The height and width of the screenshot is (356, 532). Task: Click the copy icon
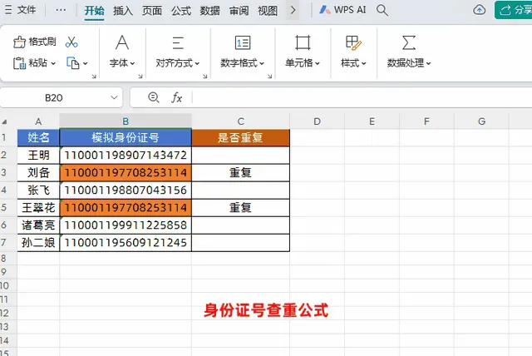73,63
